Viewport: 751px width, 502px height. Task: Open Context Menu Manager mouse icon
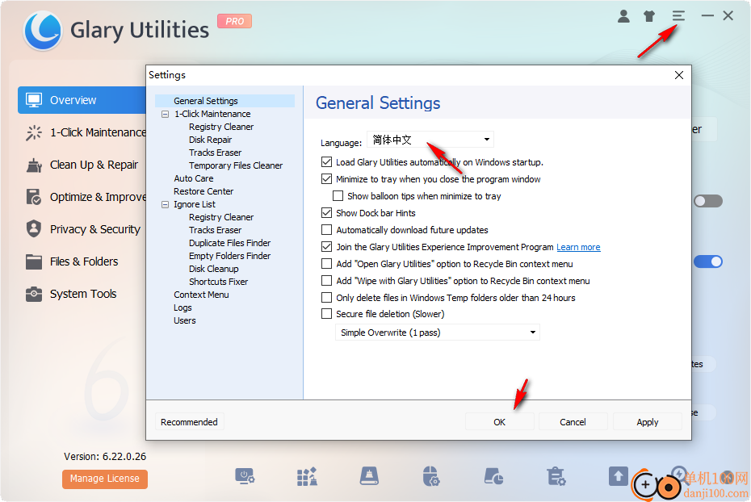[431, 476]
